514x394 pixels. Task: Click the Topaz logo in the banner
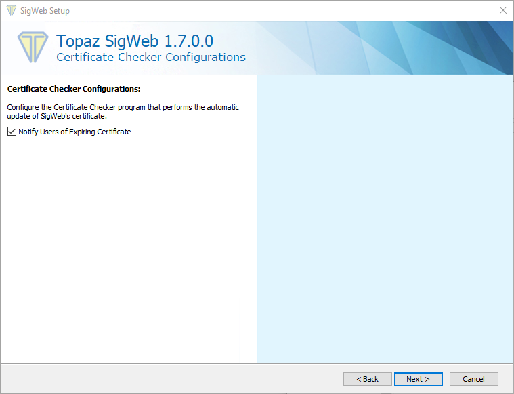click(x=32, y=47)
